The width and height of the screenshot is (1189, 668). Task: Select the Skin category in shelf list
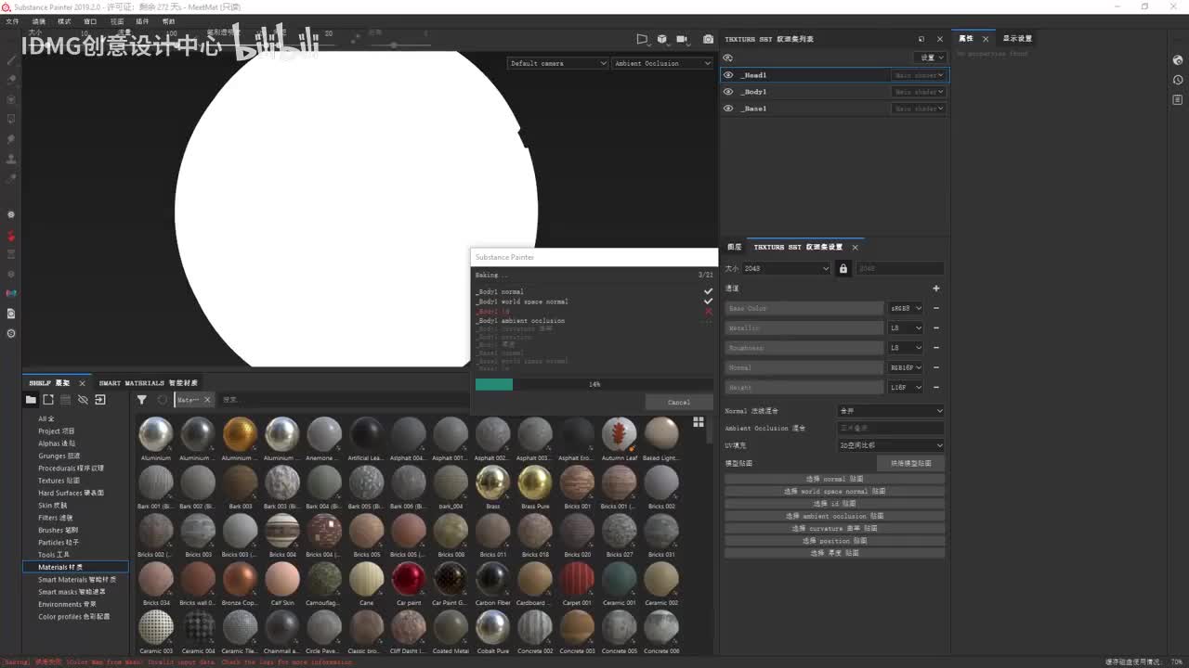coord(53,506)
